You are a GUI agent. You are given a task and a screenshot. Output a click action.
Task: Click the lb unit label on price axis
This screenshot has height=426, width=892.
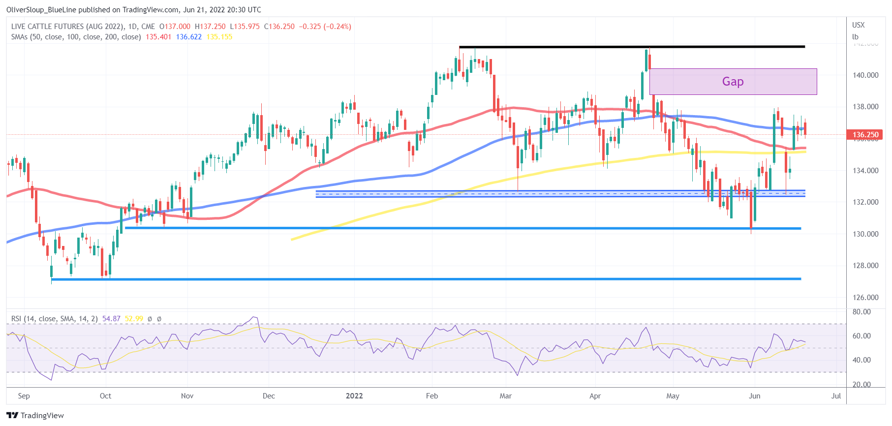pos(855,37)
